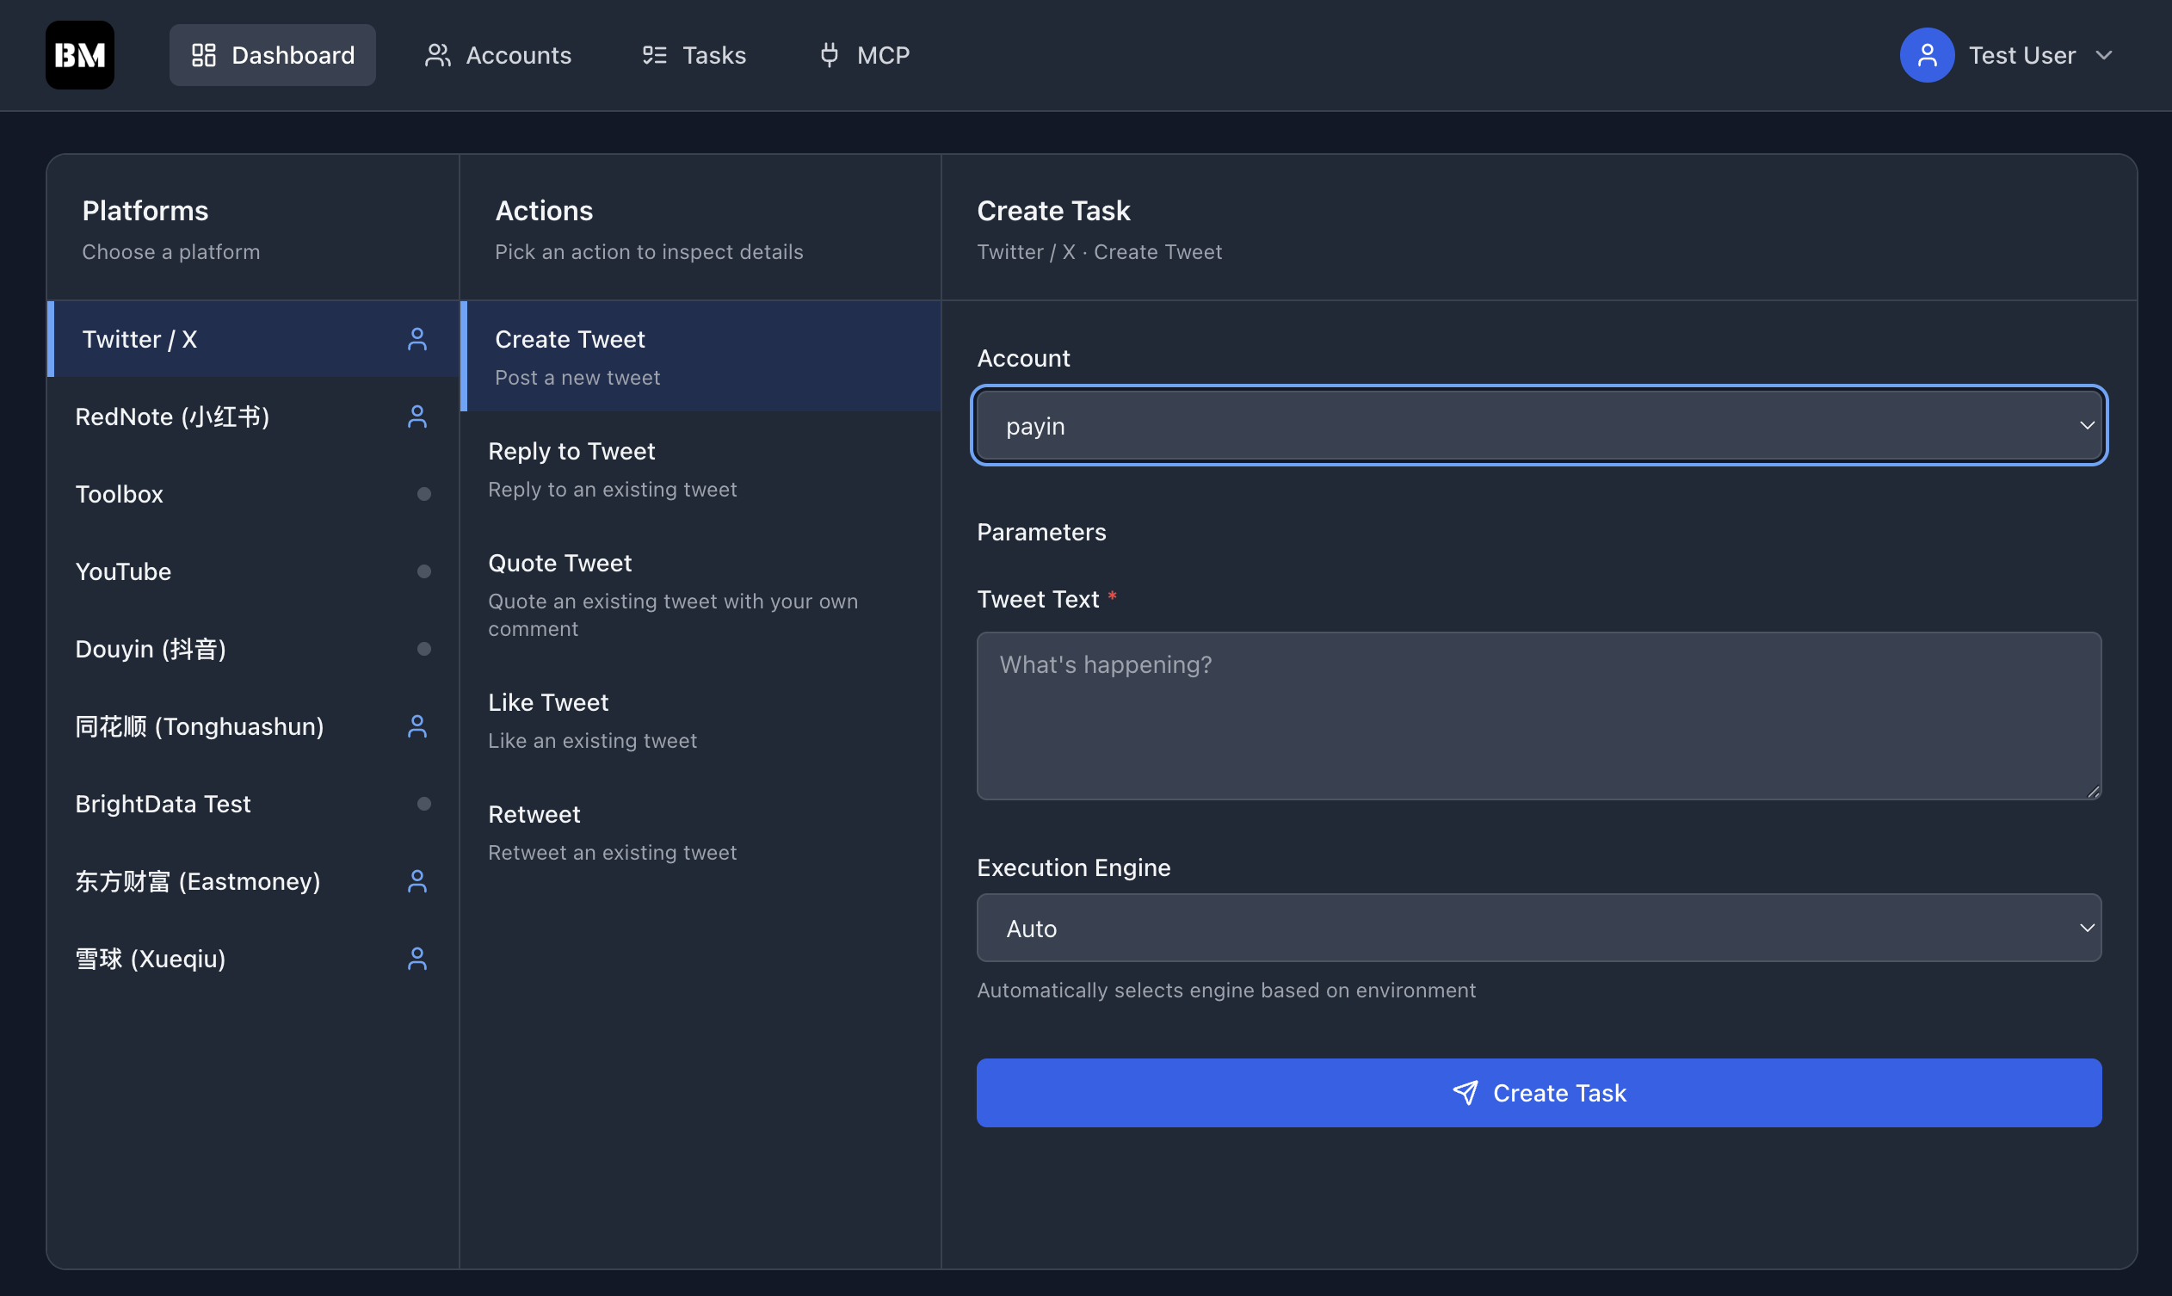
Task: Go to the Accounts tab
Action: (497, 55)
